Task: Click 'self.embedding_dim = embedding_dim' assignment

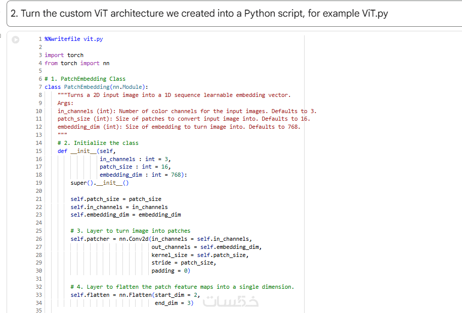Action: [125, 215]
